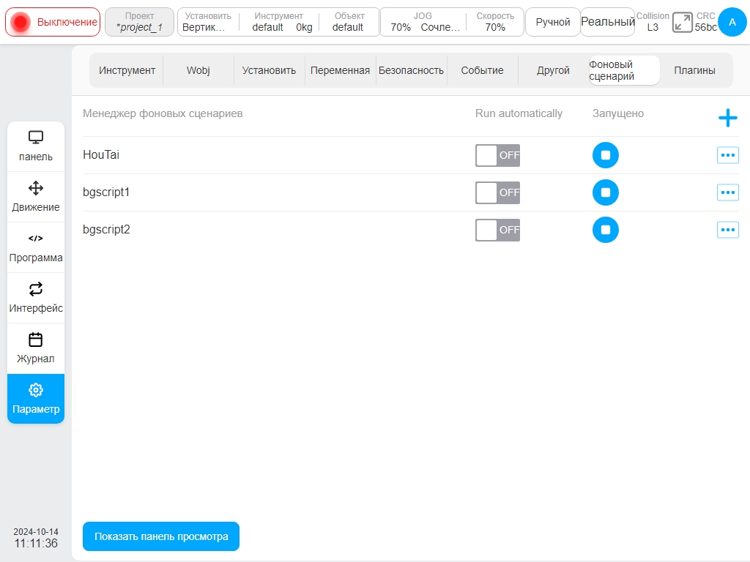This screenshot has width=750, height=562.
Task: Add a new background script with plus icon
Action: [727, 118]
